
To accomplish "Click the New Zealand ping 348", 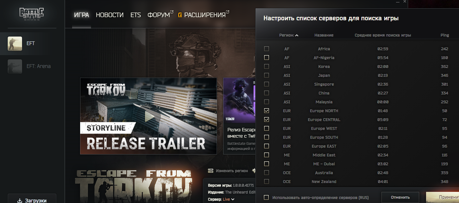I will tap(444, 182).
